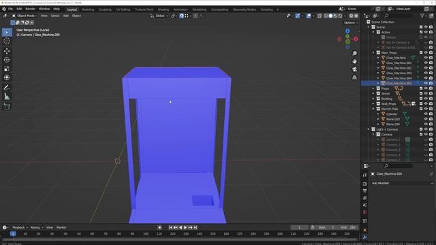Select the Select Box tool
The image size is (436, 245).
pyautogui.click(x=7, y=32)
